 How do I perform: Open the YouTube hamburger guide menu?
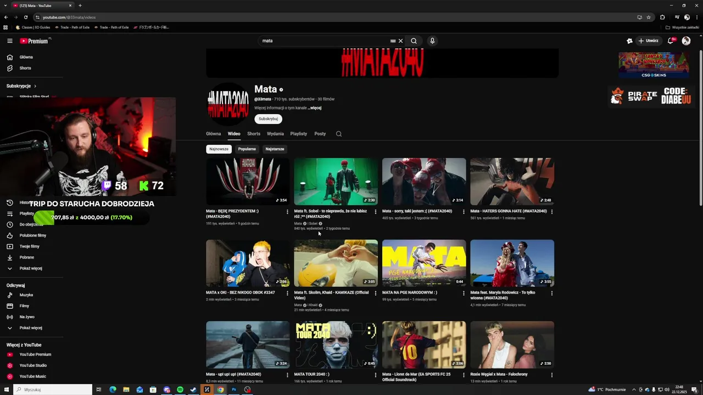tap(9, 41)
